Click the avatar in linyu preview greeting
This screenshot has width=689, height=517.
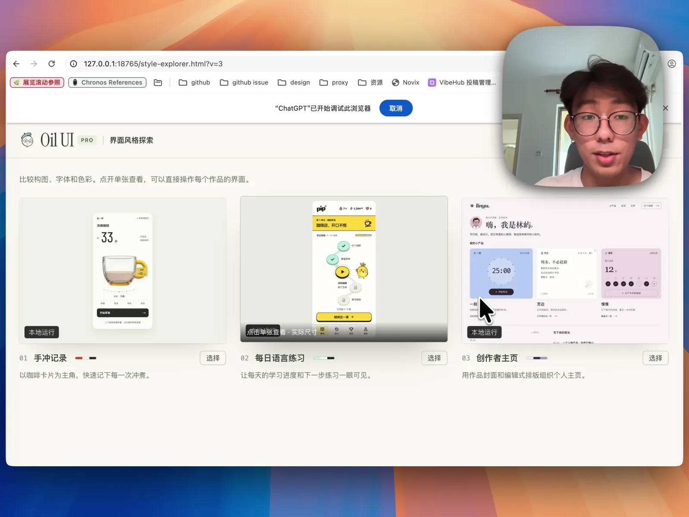click(476, 223)
